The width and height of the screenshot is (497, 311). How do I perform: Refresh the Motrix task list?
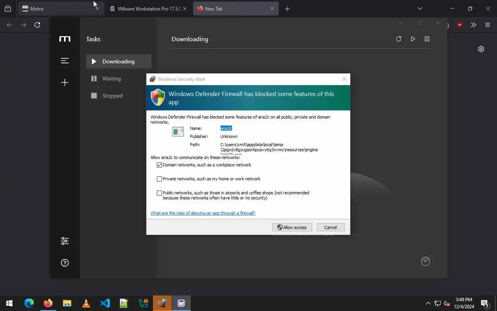tap(399, 39)
